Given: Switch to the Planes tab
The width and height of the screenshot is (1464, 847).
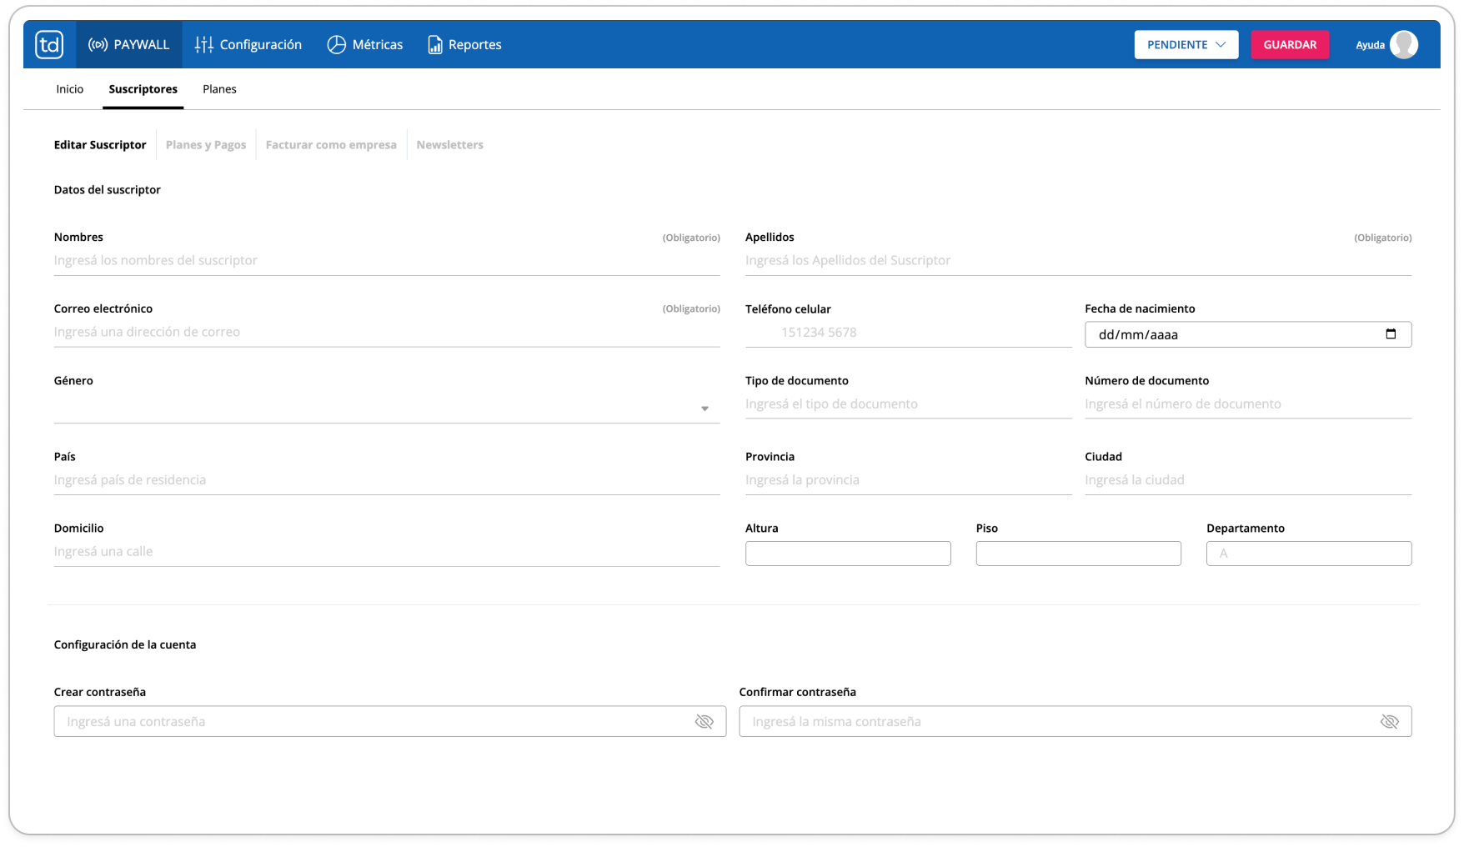Looking at the screenshot, I should (x=219, y=89).
